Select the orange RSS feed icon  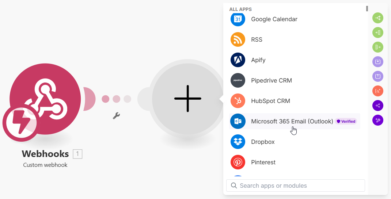pyautogui.click(x=238, y=39)
